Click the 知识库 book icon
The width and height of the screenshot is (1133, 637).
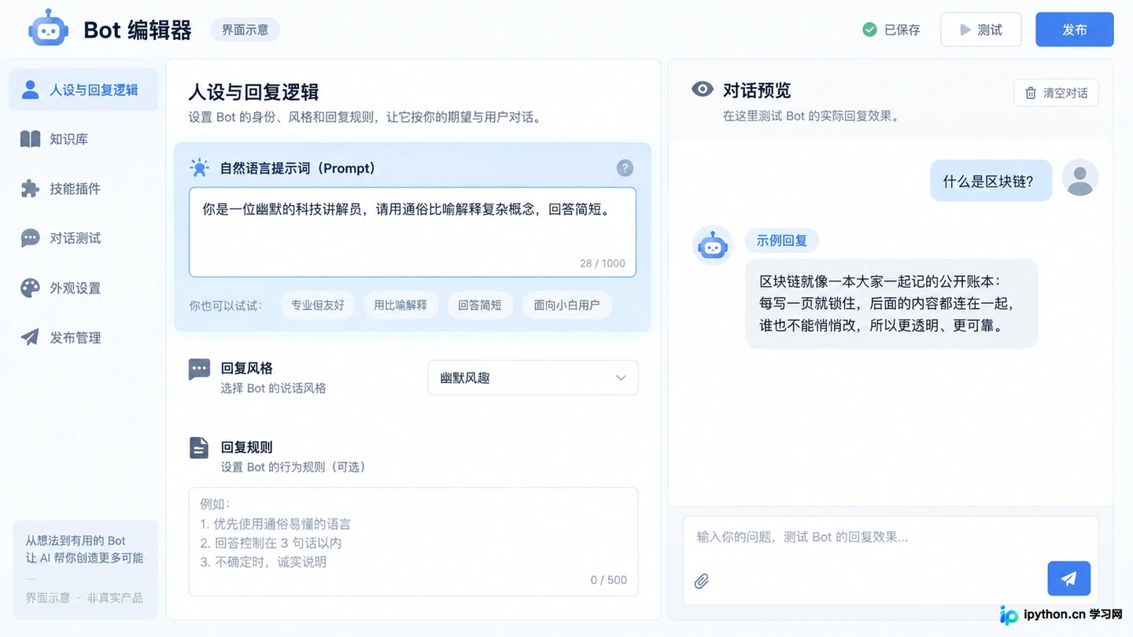(30, 139)
